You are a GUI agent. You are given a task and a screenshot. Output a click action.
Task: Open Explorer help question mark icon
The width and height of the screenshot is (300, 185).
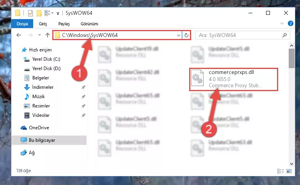290,23
